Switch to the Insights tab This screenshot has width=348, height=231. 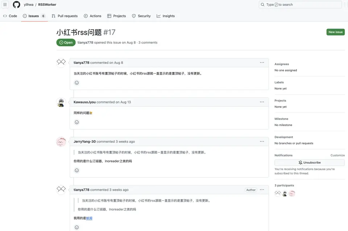click(166, 16)
